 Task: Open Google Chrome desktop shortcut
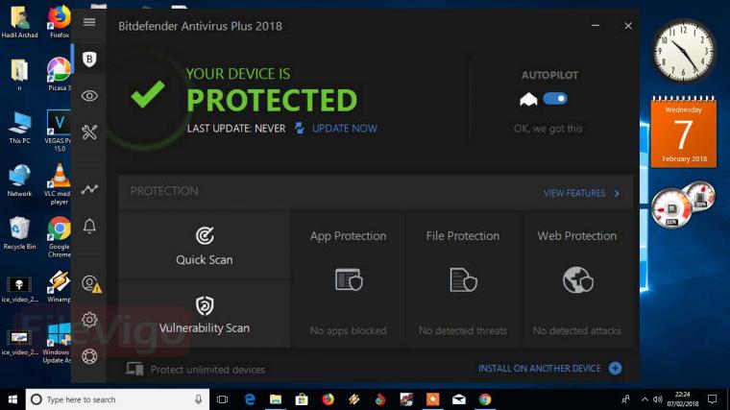click(x=60, y=237)
